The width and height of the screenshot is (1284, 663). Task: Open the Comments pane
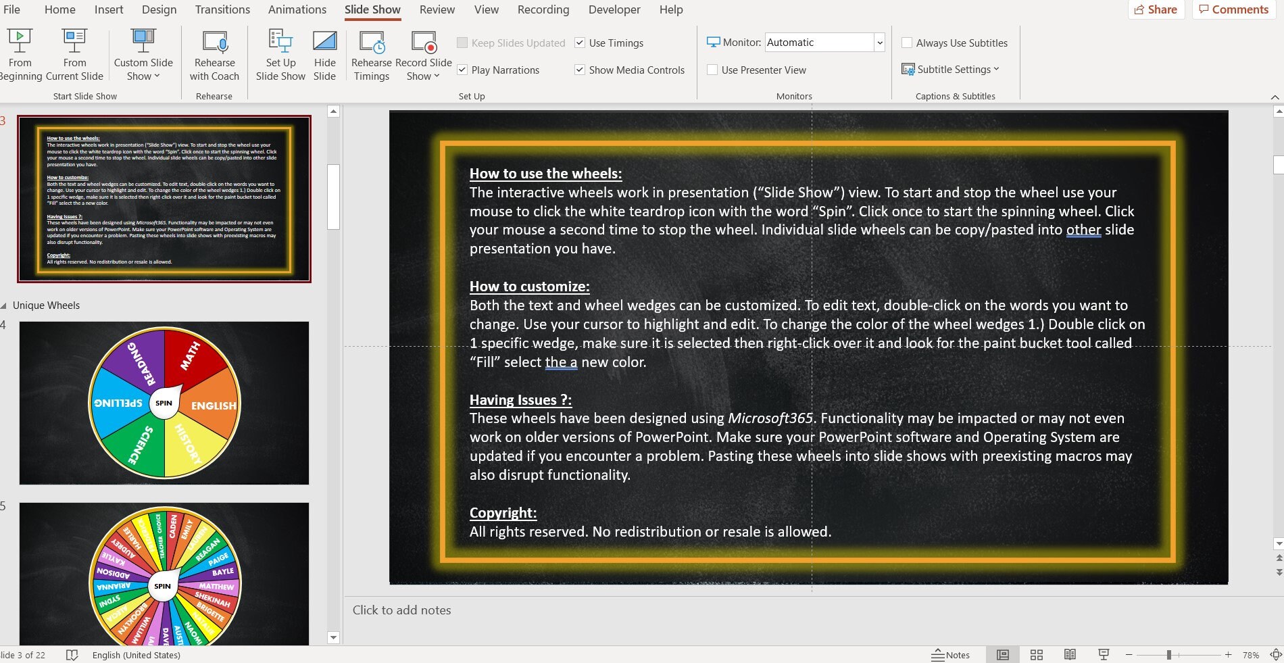(1234, 9)
